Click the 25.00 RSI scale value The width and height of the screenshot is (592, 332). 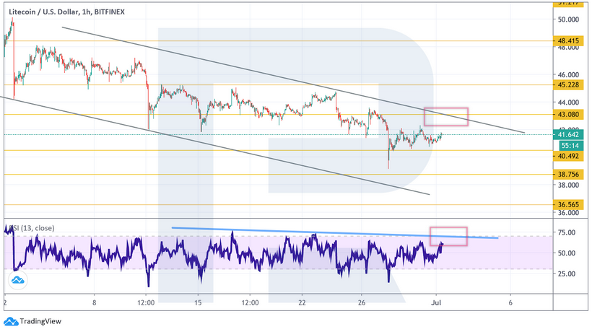(x=567, y=274)
